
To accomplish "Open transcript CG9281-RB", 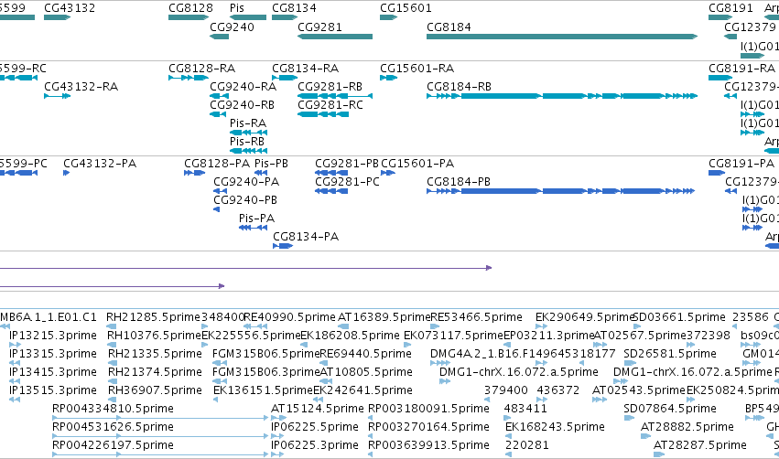I will 330,87.
